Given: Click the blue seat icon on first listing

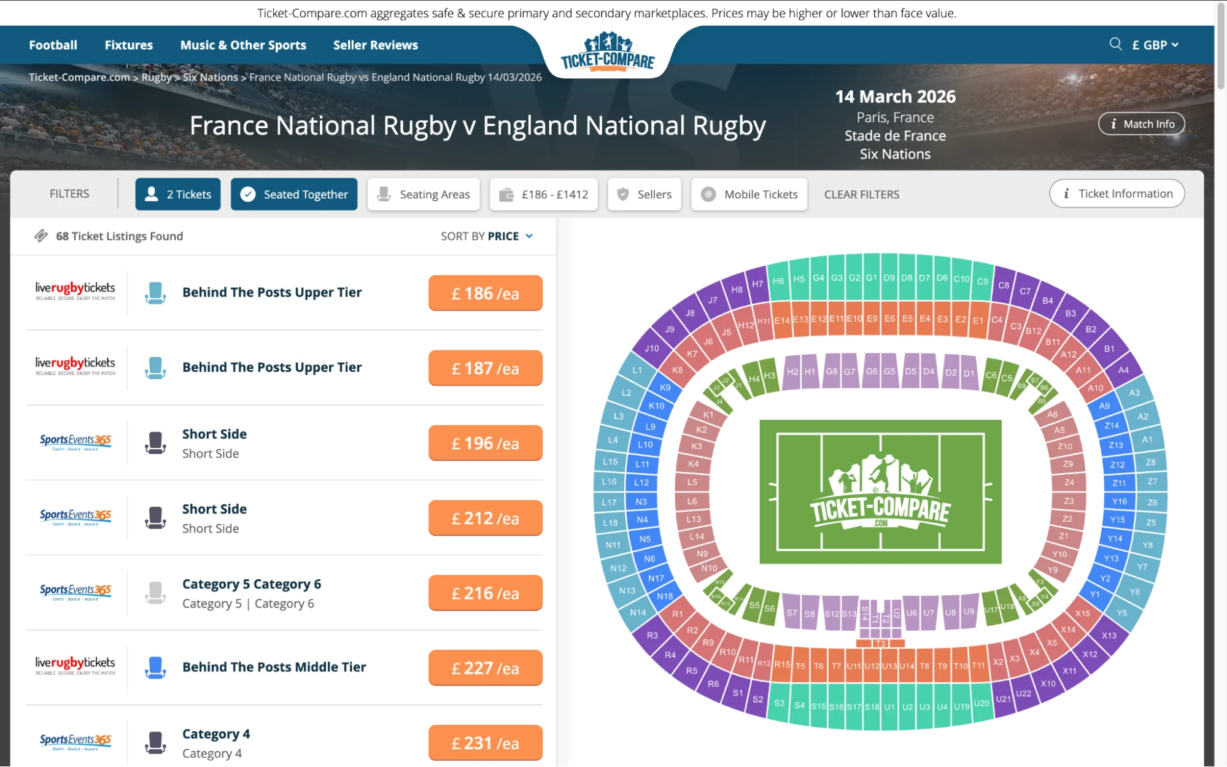Looking at the screenshot, I should tap(155, 293).
